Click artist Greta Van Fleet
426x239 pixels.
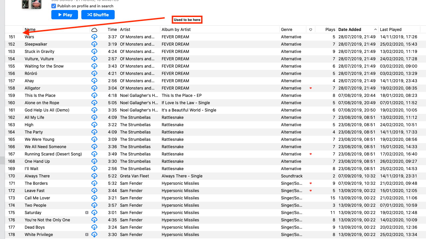coord(135,176)
